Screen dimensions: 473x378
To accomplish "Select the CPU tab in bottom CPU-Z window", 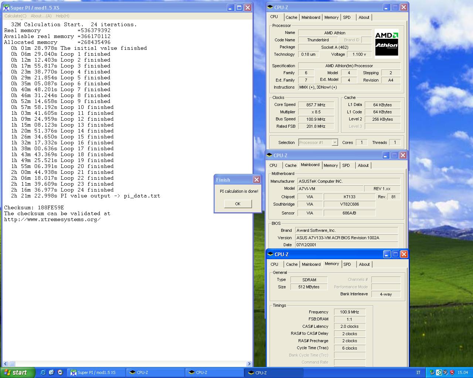I will point(274,264).
